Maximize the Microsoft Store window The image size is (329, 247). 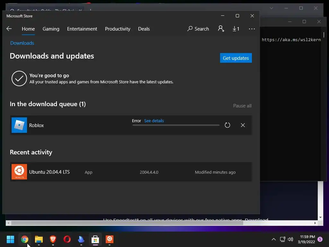(x=237, y=16)
